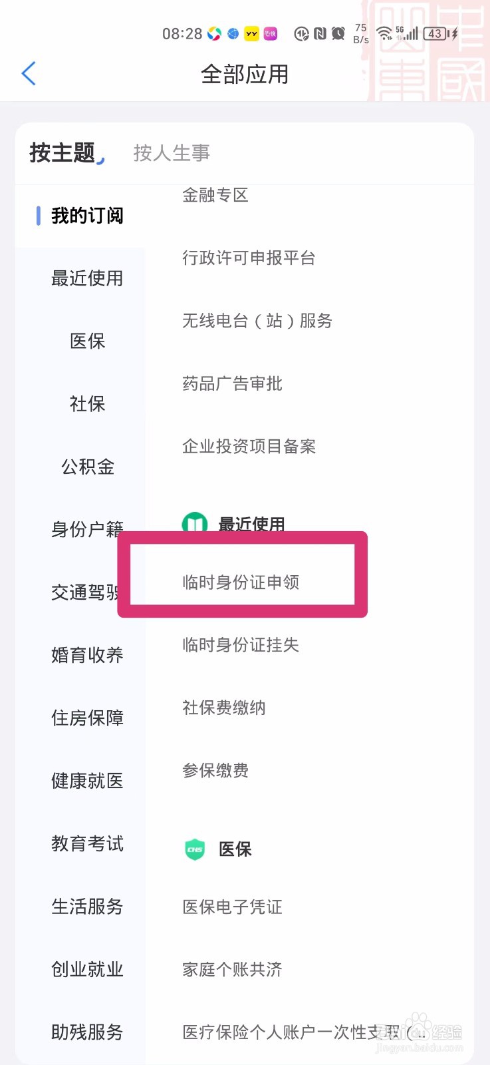Choose 教育考试 in the sidebar
490x1065 pixels.
pyautogui.click(x=87, y=843)
